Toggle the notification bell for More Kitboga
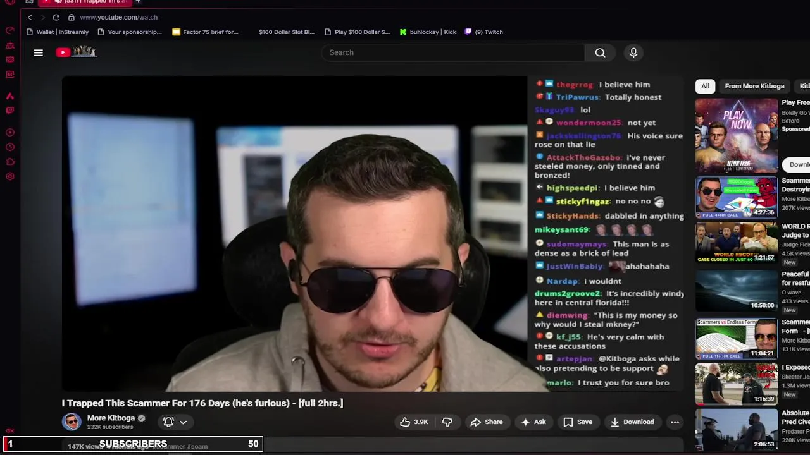The height and width of the screenshot is (455, 810). coord(168,422)
